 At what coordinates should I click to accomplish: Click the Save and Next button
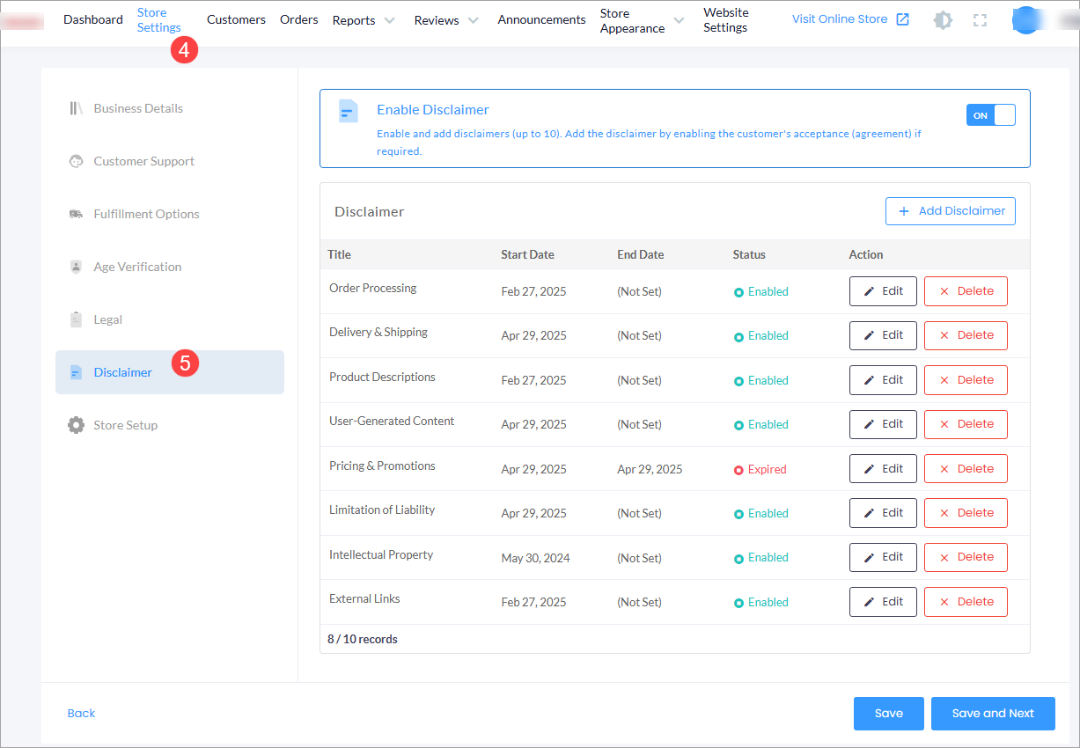click(993, 714)
